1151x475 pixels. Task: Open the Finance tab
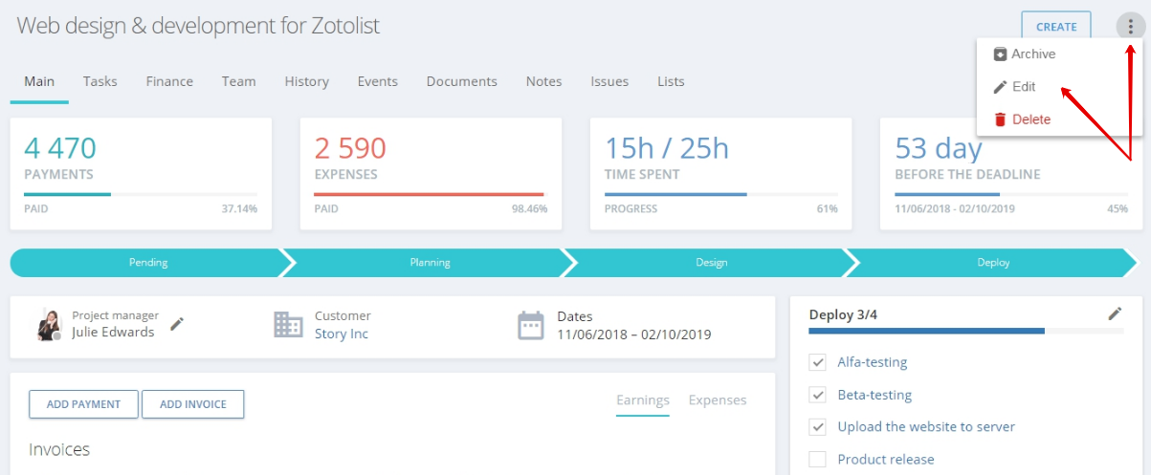pyautogui.click(x=169, y=81)
